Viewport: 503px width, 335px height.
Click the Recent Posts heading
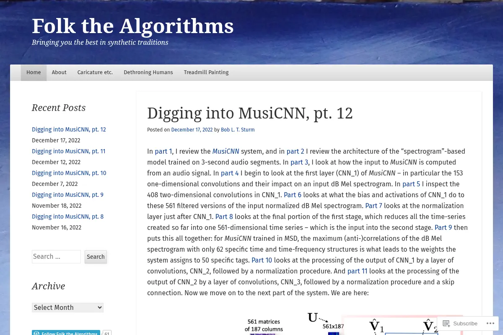click(59, 108)
